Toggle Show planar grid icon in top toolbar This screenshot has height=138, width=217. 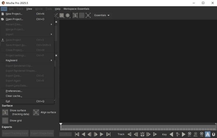(x=82, y=15)
